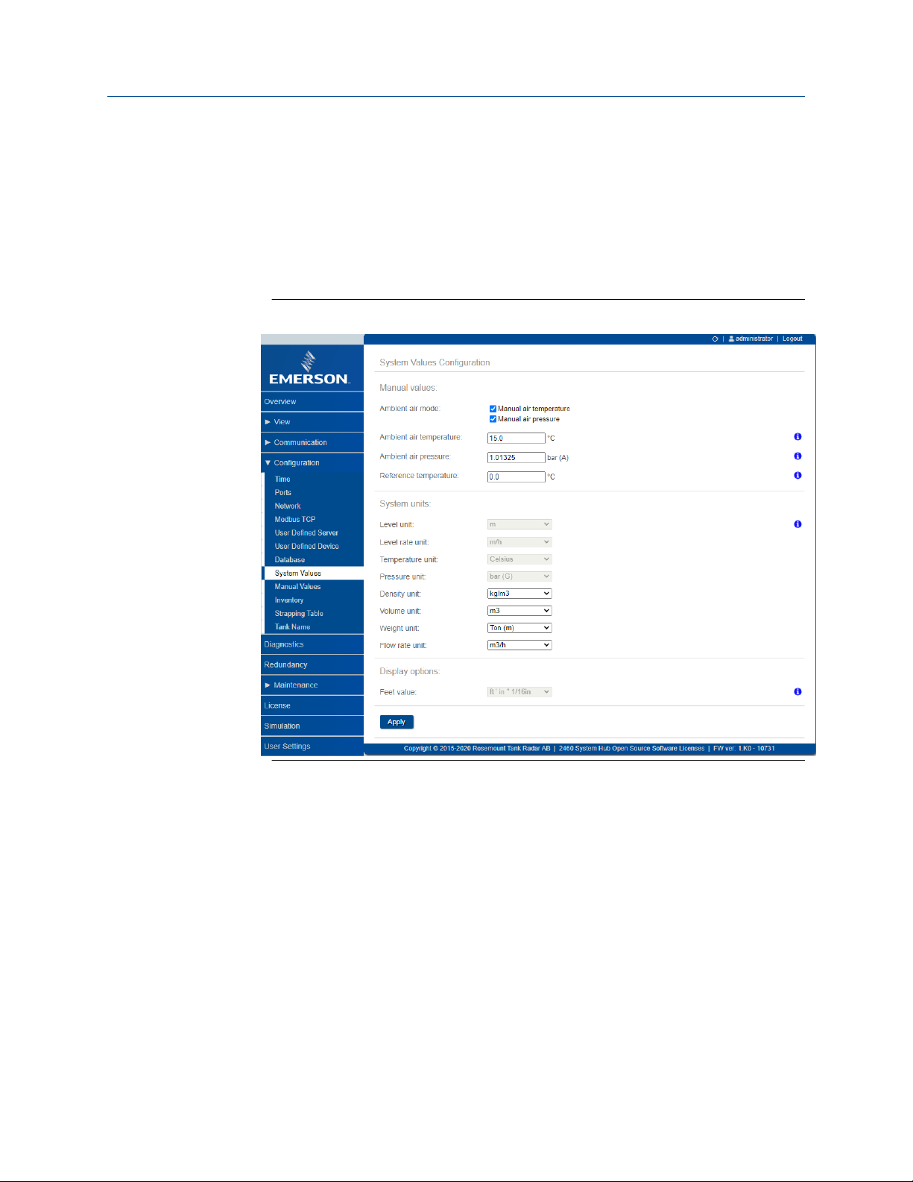The height and width of the screenshot is (1182, 913).
Task: Open the License page
Action: point(312,705)
